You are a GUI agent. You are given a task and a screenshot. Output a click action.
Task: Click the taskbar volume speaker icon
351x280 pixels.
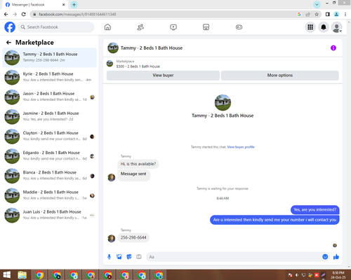297,275
